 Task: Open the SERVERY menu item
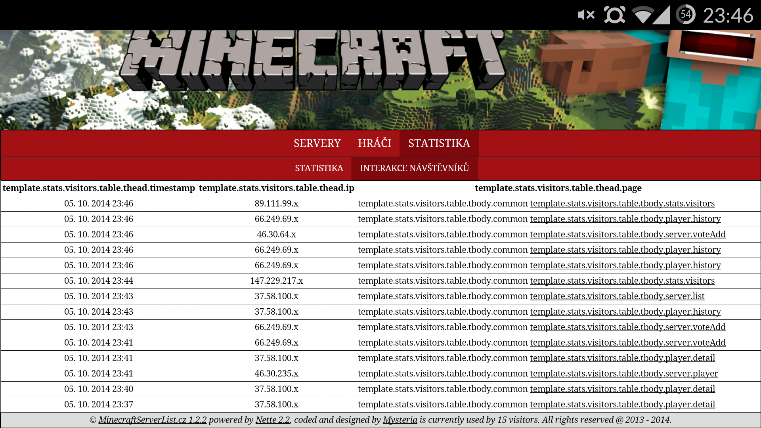(317, 143)
